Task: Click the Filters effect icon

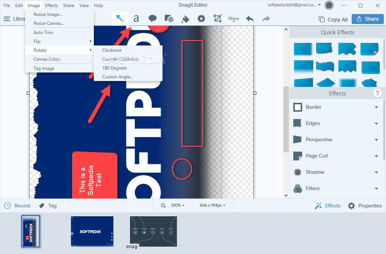Action: click(297, 189)
